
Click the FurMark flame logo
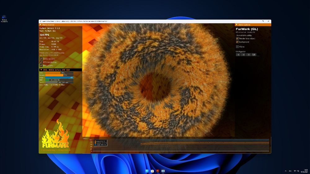pos(55,134)
